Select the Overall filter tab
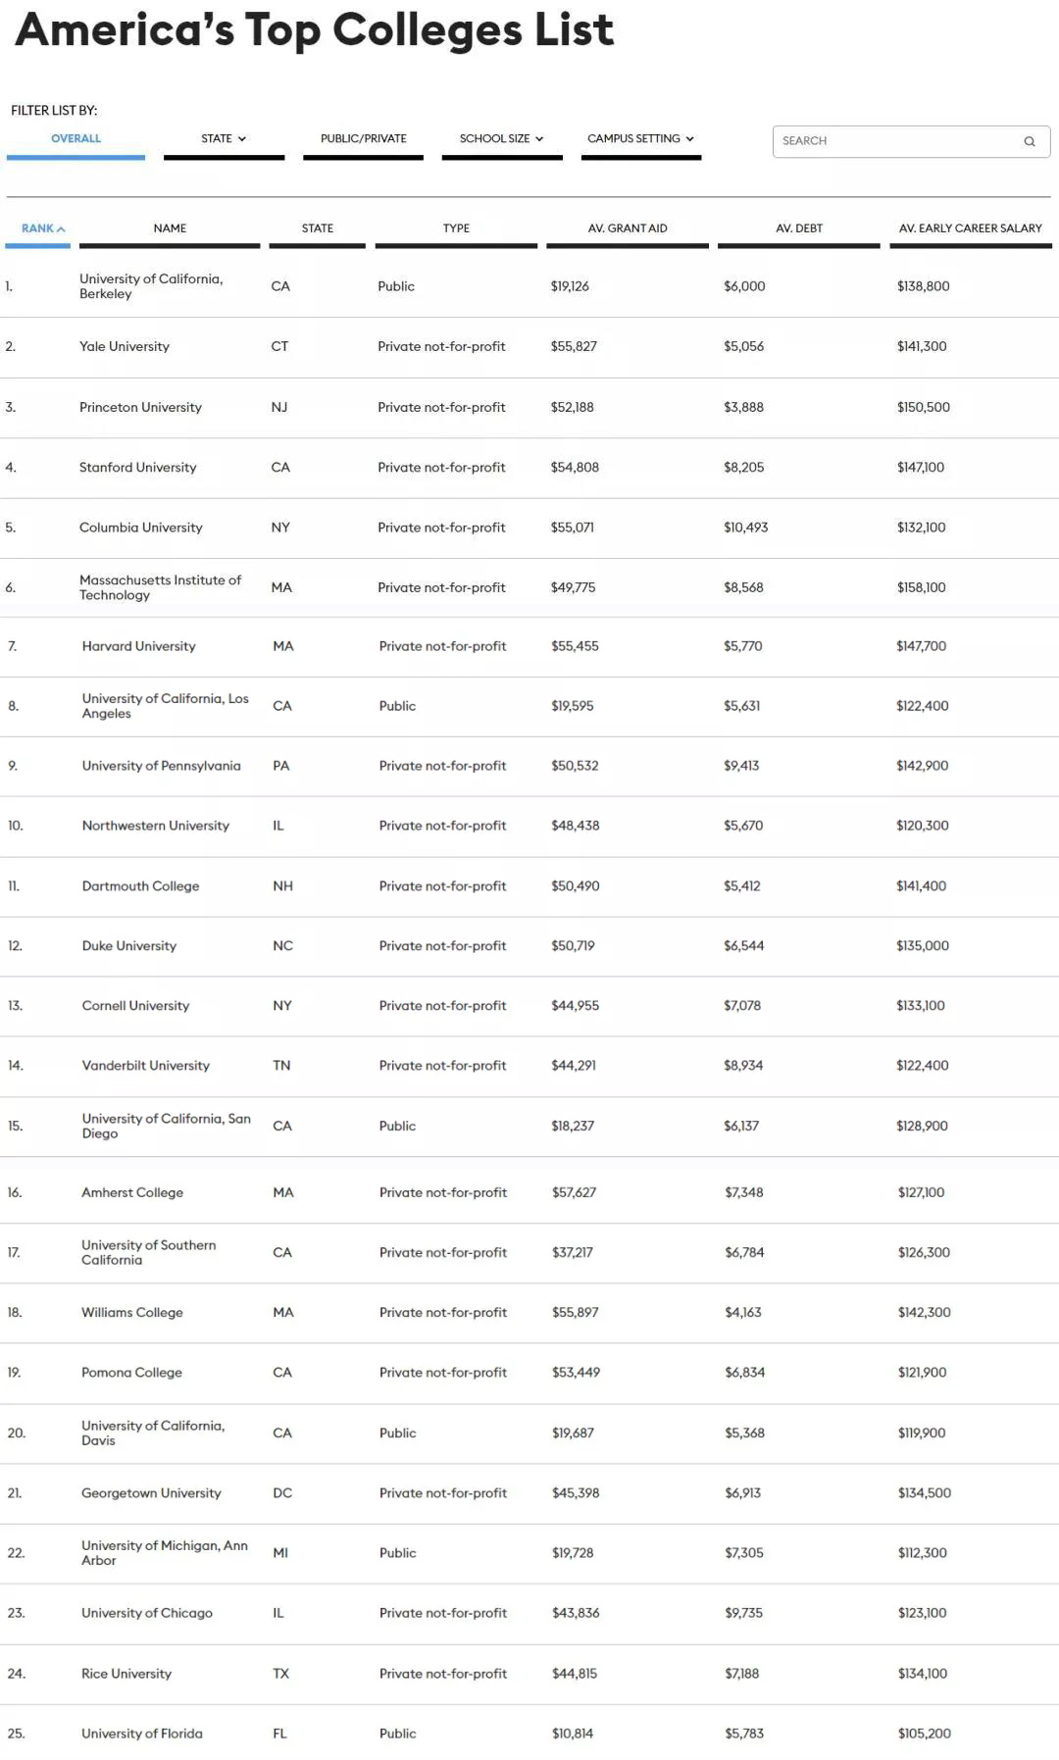Viewport: 1059px width, 1760px height. 76,139
